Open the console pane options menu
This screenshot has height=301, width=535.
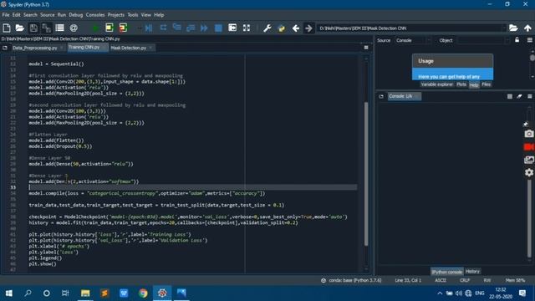529,97
